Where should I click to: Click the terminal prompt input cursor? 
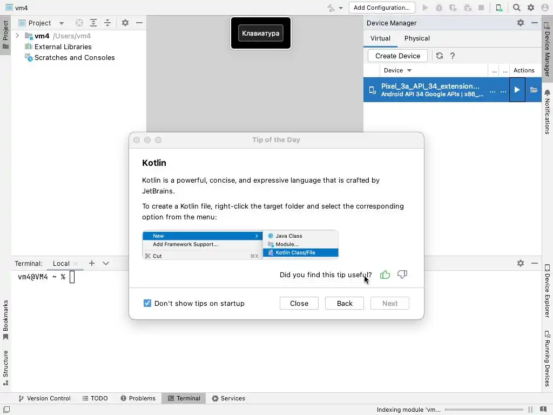click(x=72, y=277)
